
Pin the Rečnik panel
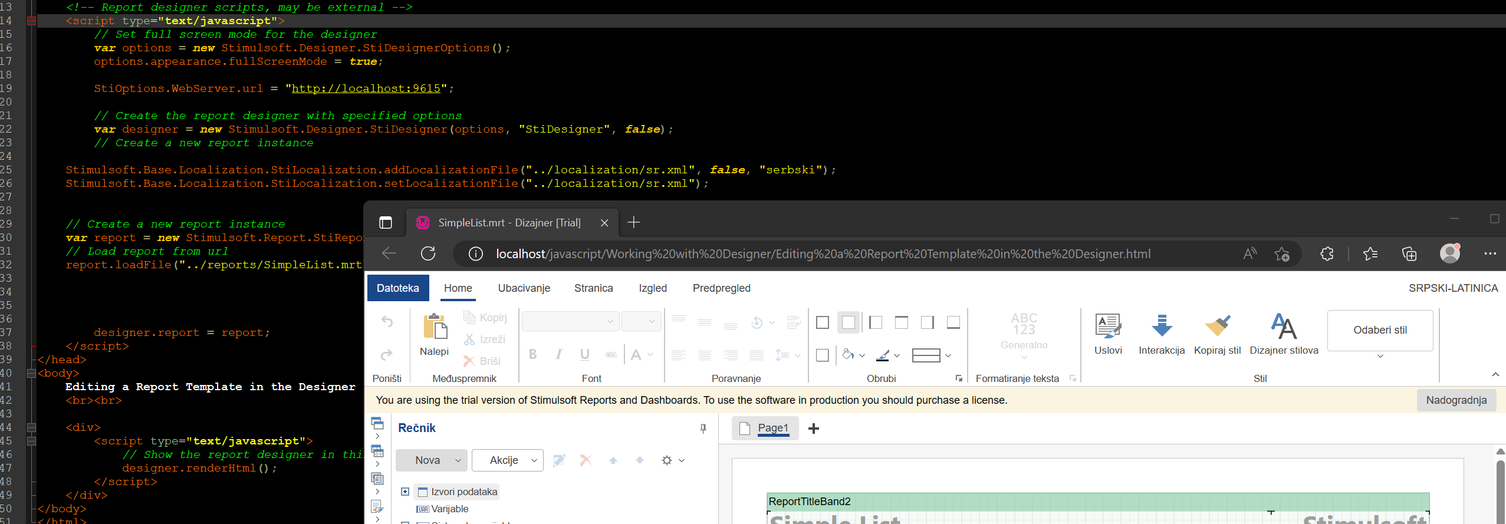click(x=703, y=429)
